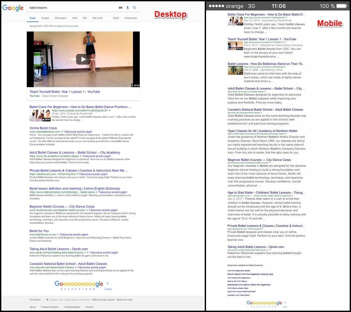Expand arrow beside onlineballetclass.com URL
351x312 pixels.
coord(62,132)
